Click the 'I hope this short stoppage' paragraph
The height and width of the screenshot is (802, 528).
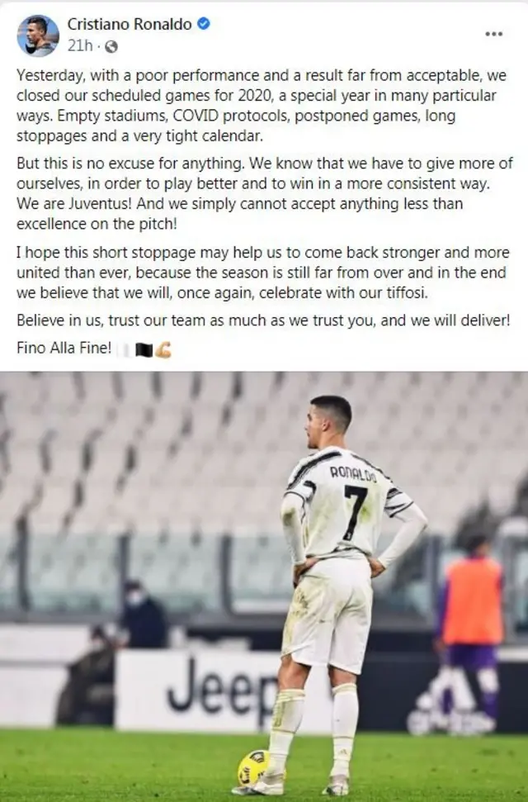click(262, 273)
